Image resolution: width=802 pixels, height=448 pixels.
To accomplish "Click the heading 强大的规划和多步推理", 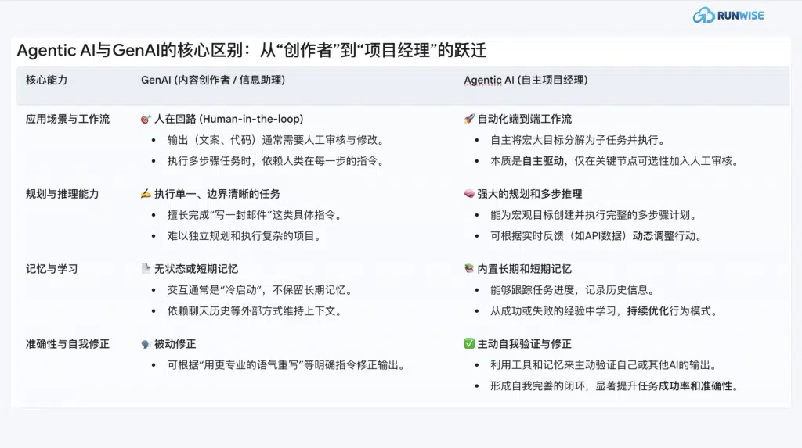I will click(x=530, y=194).
